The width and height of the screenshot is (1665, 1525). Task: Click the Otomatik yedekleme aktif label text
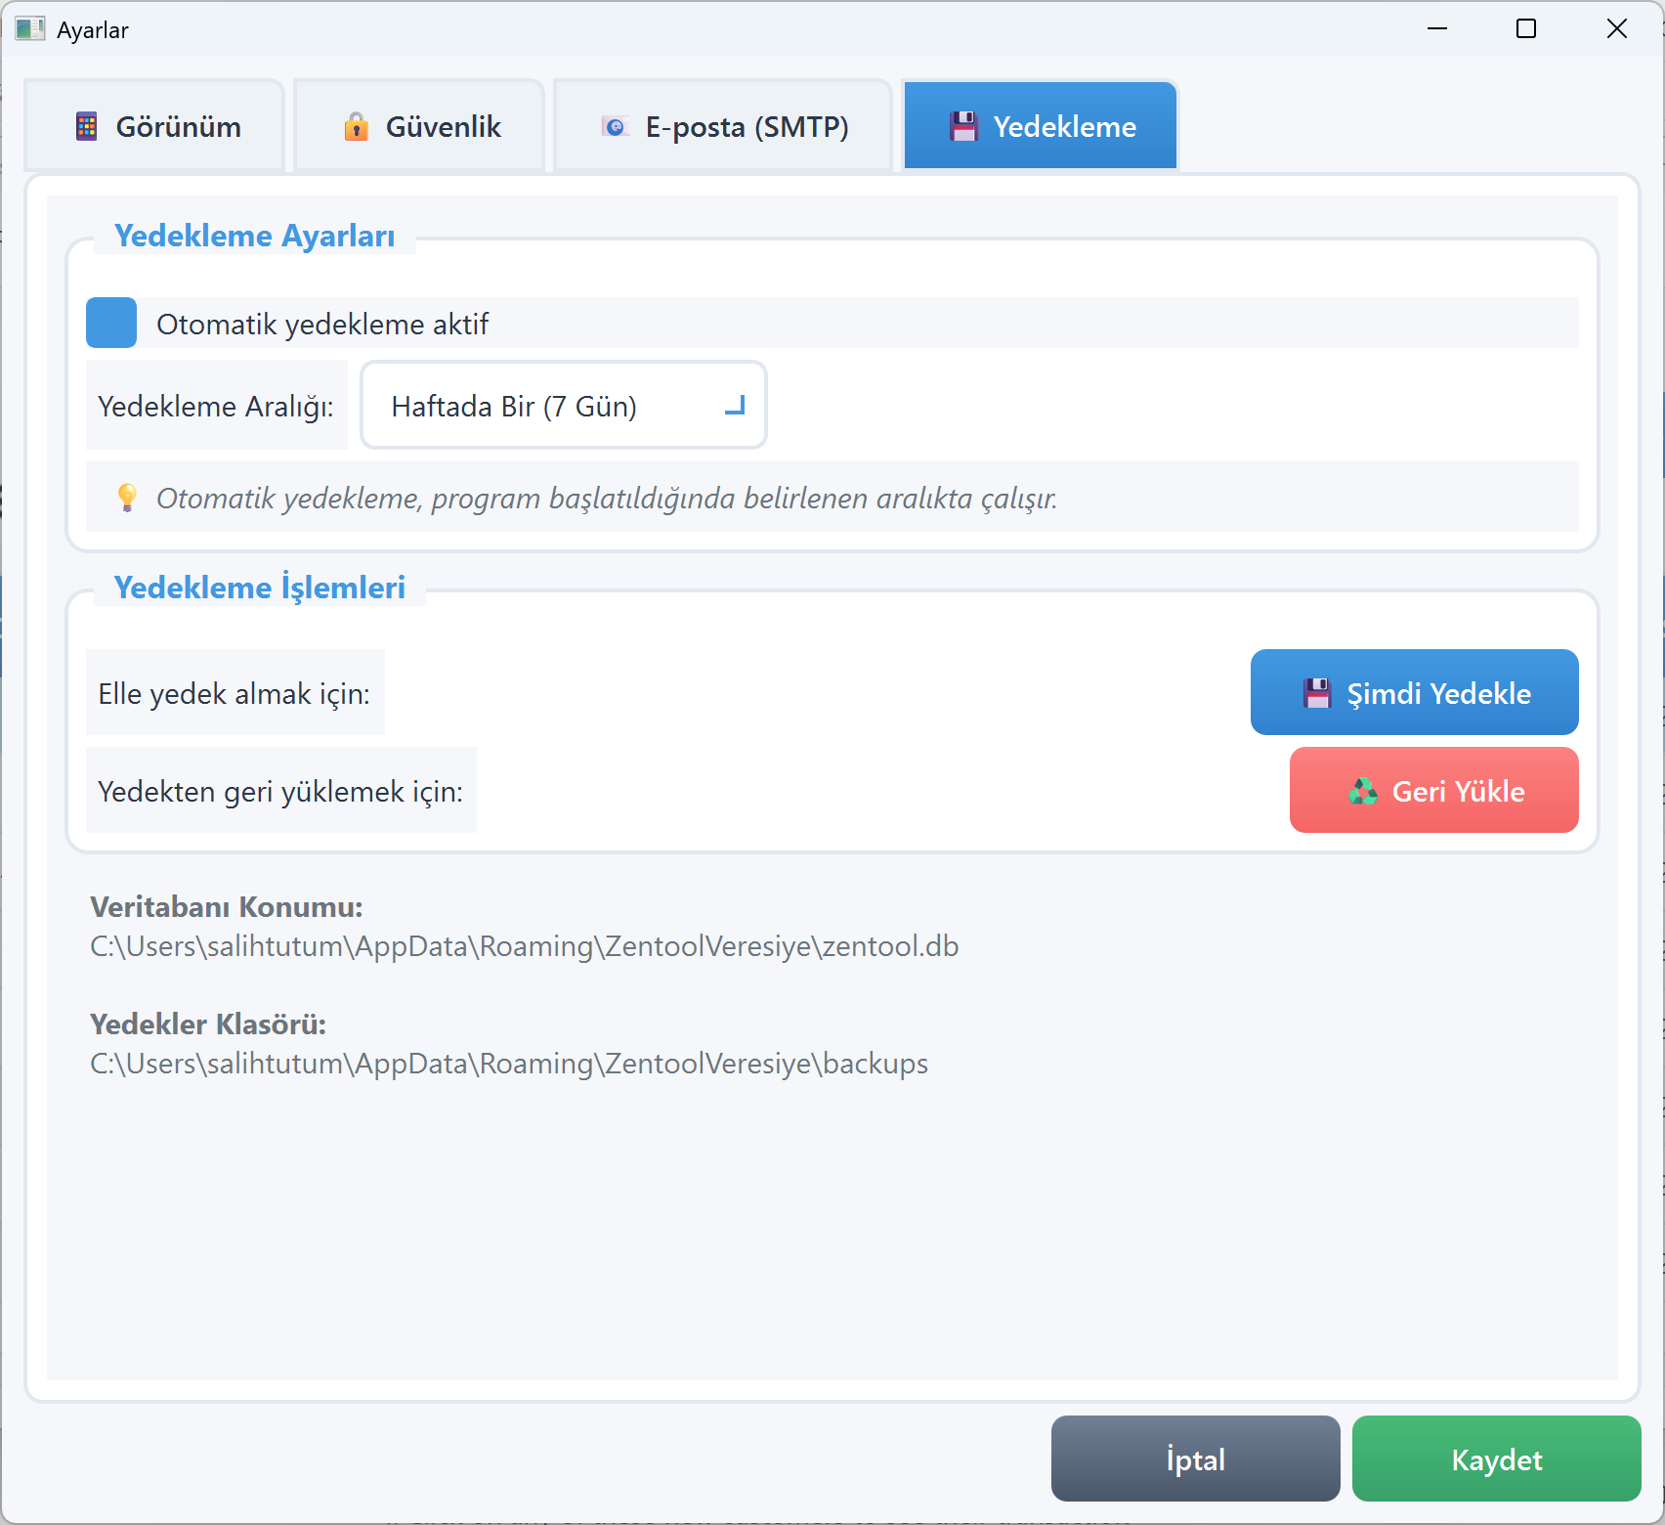click(322, 325)
